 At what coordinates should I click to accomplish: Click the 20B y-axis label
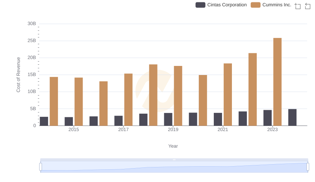pos(32,58)
